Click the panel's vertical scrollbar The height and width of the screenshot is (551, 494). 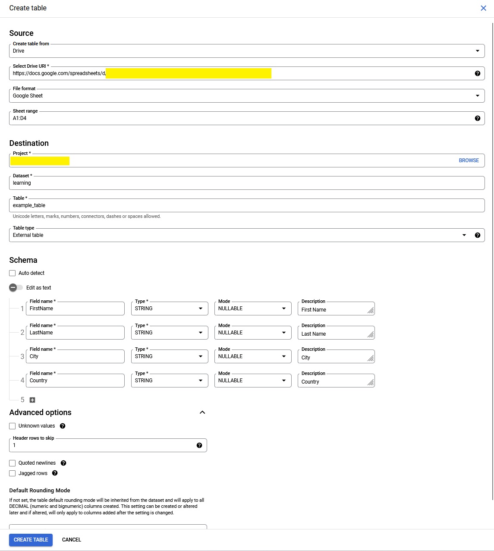pyautogui.click(x=492, y=261)
